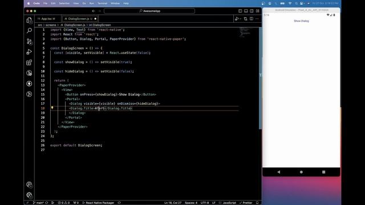Tap Show Dialog button in emulator
The height and width of the screenshot is (205, 365).
[301, 21]
